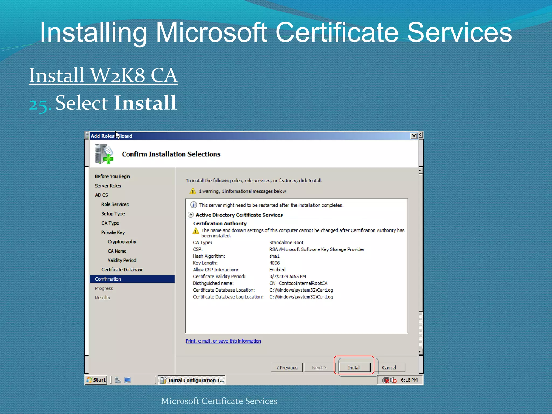Click the 3/7/2029 5:55 PM validity value
The height and width of the screenshot is (414, 552).
point(288,277)
